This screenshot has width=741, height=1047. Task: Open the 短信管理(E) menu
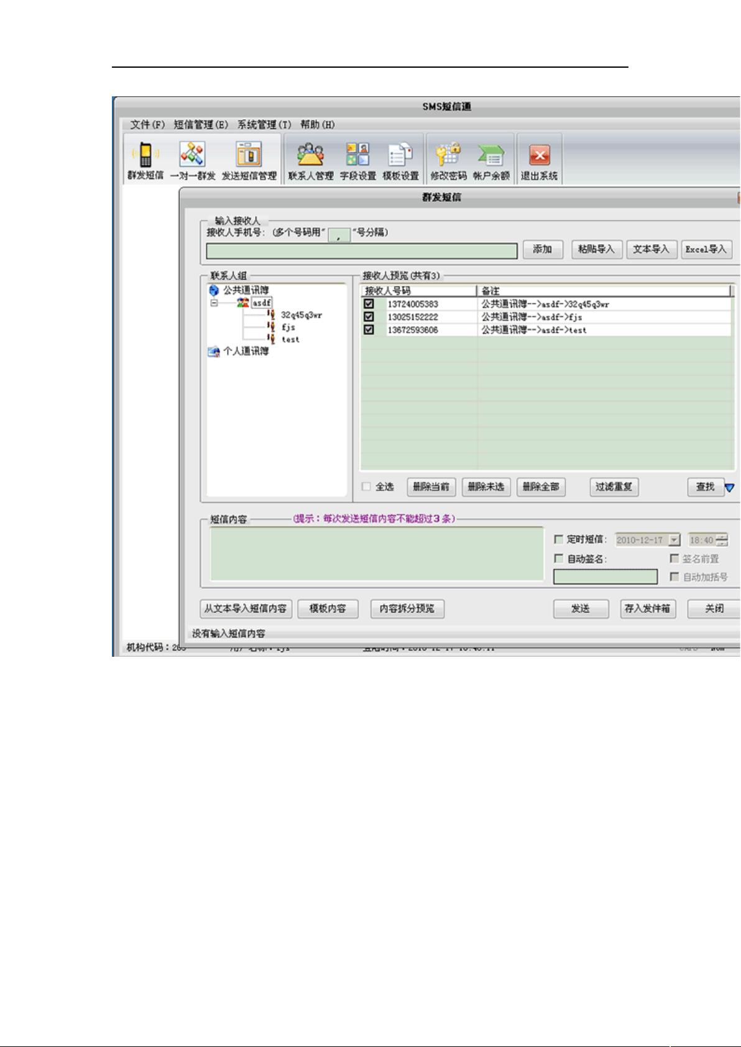(x=201, y=125)
